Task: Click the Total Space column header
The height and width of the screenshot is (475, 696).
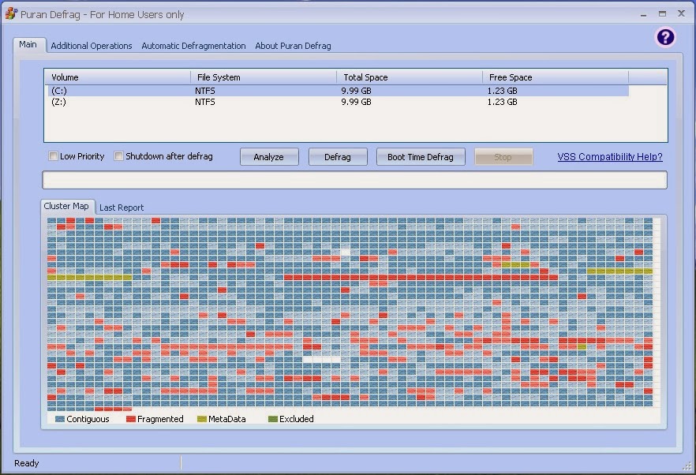Action: [410, 77]
